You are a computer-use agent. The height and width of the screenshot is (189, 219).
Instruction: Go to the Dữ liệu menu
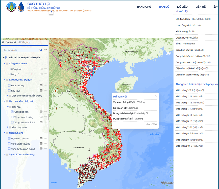click(x=182, y=7)
